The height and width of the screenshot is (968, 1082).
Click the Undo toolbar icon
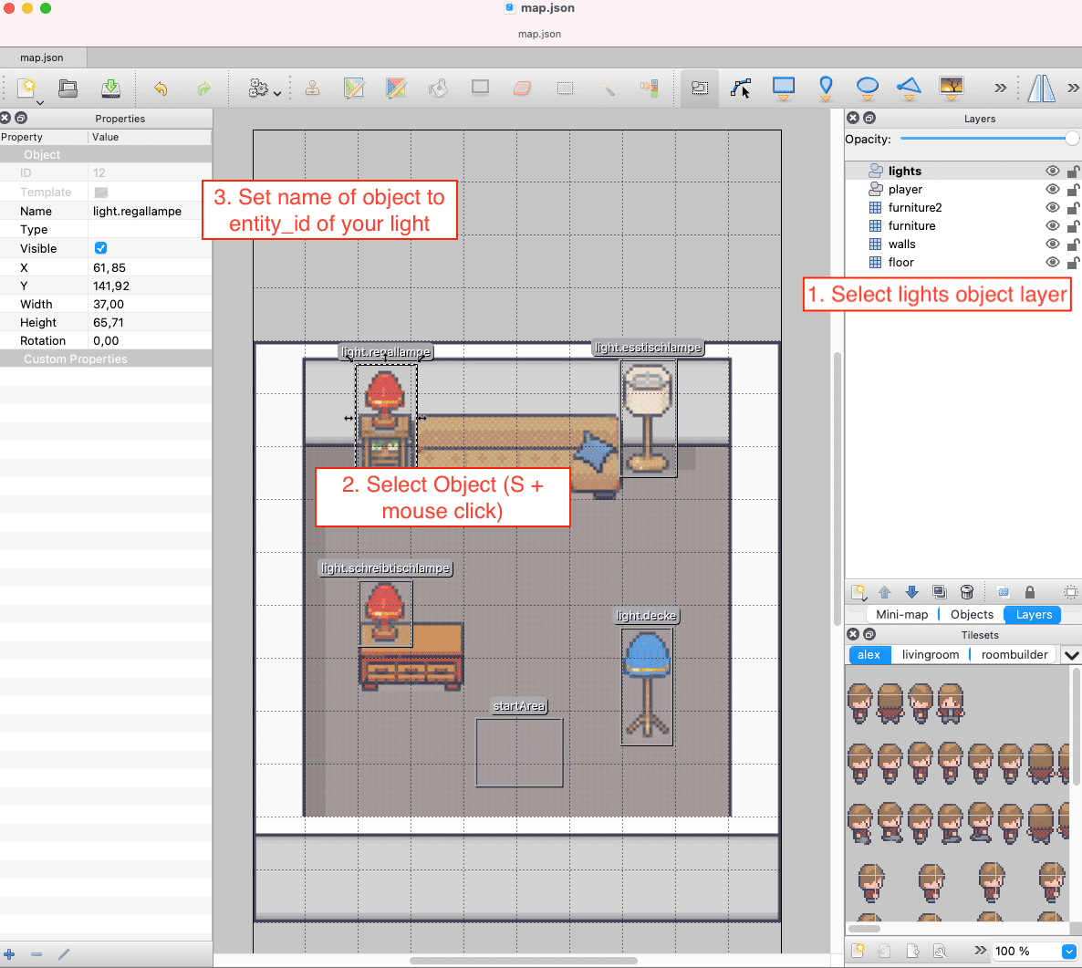[x=161, y=88]
